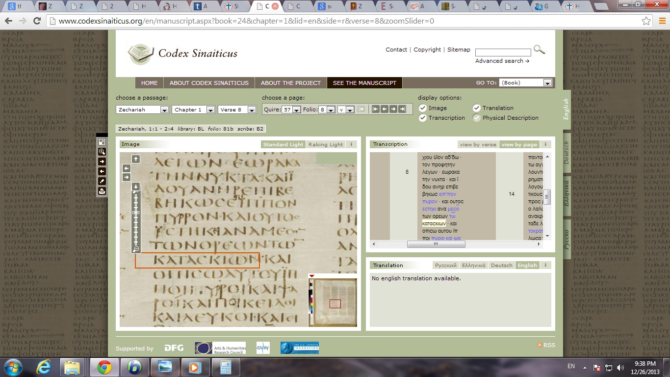Viewport: 670px width, 377px height.
Task: Click the magnifier zoom icon in left toolbar
Action: tap(102, 152)
